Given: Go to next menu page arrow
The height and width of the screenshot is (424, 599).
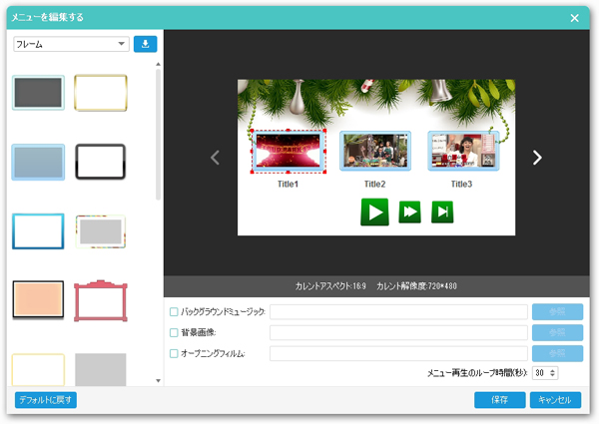Looking at the screenshot, I should (536, 157).
